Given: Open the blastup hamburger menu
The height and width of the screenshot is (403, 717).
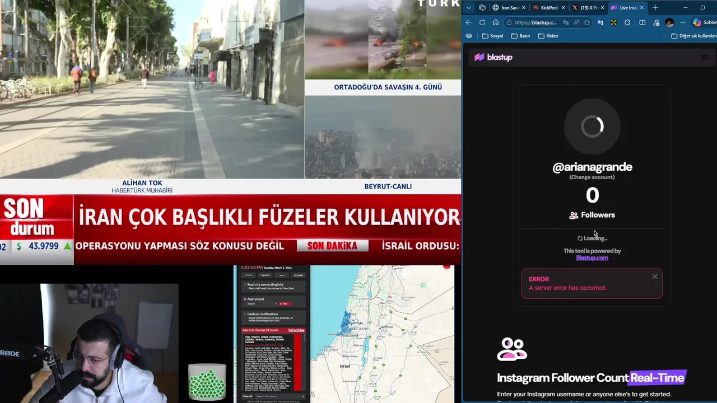Looking at the screenshot, I should [705, 57].
